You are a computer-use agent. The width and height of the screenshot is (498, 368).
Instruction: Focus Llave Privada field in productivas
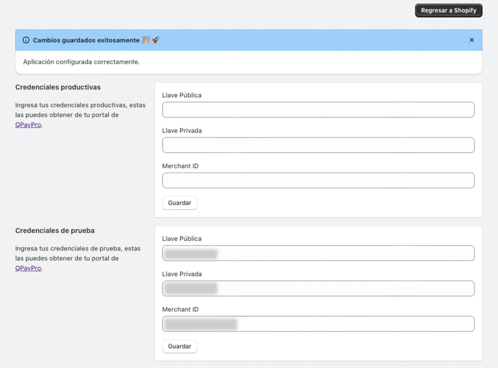(x=318, y=145)
